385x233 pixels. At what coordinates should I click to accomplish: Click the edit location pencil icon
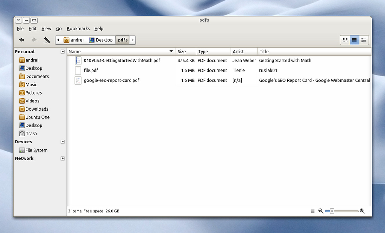point(47,40)
